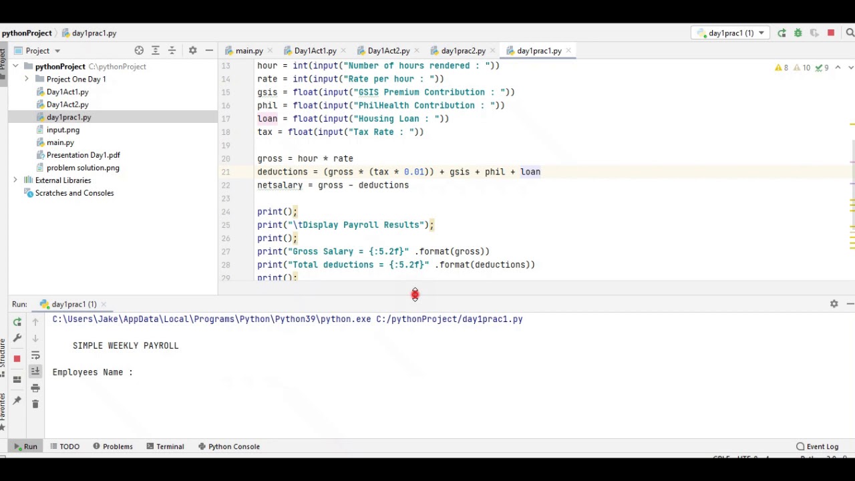Select opened file locate target icon
The width and height of the screenshot is (855, 481).
click(x=139, y=51)
